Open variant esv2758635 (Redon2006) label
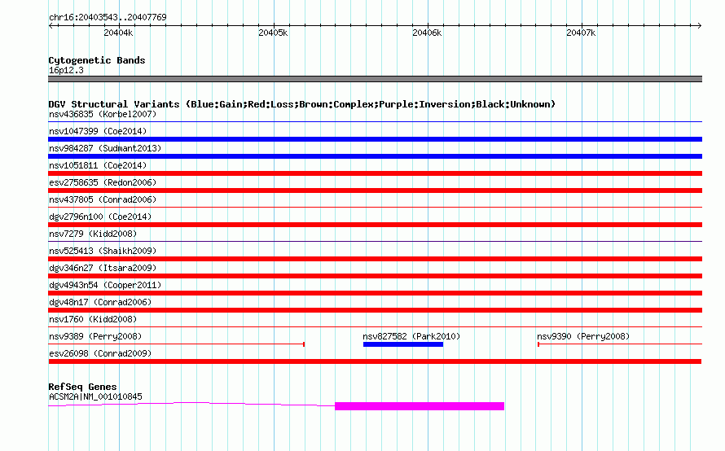Image resolution: width=725 pixels, height=451 pixels. click(103, 182)
